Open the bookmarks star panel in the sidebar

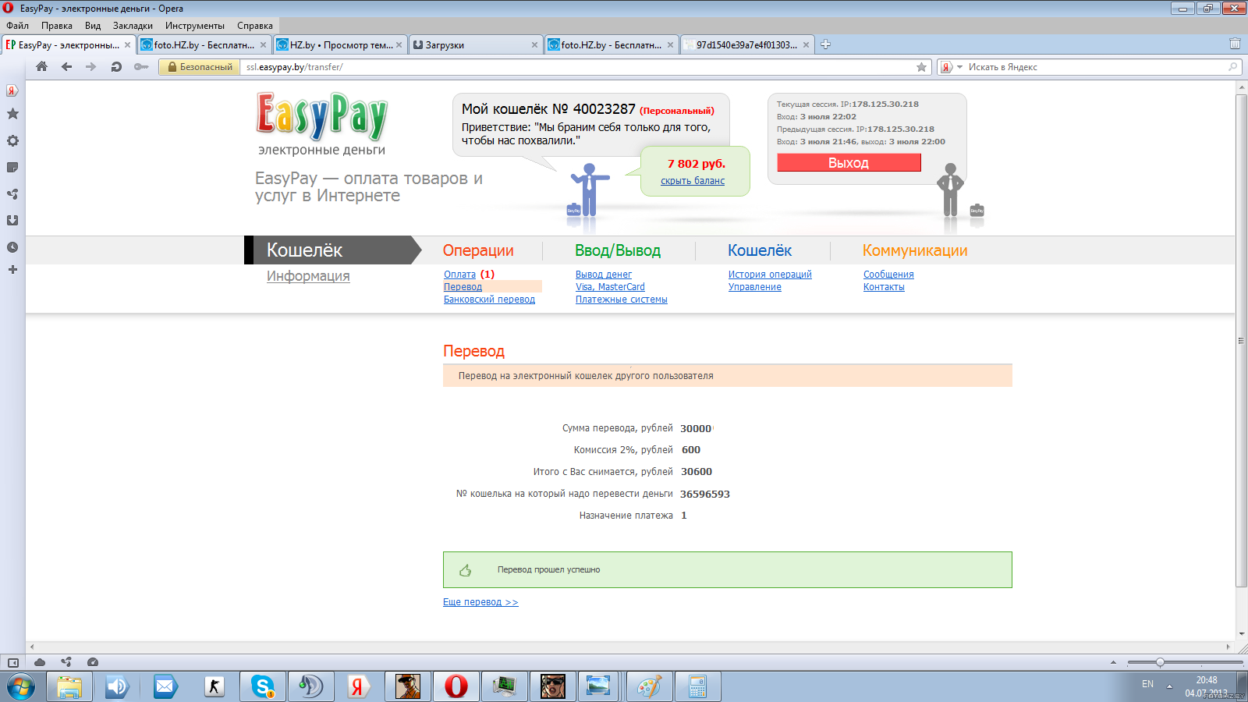click(12, 114)
